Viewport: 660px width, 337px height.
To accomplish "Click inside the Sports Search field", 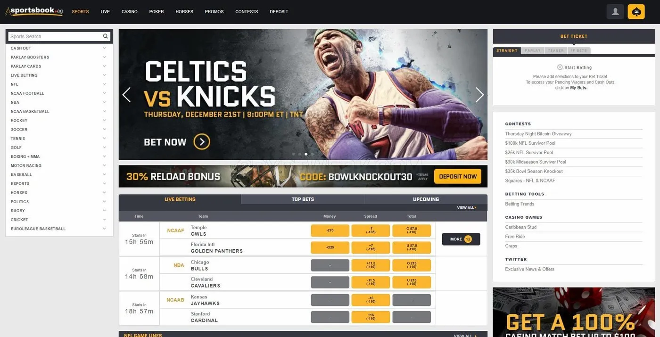I will pos(55,36).
